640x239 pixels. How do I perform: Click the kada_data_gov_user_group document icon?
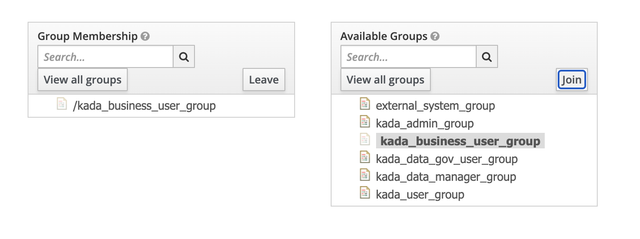coord(365,158)
